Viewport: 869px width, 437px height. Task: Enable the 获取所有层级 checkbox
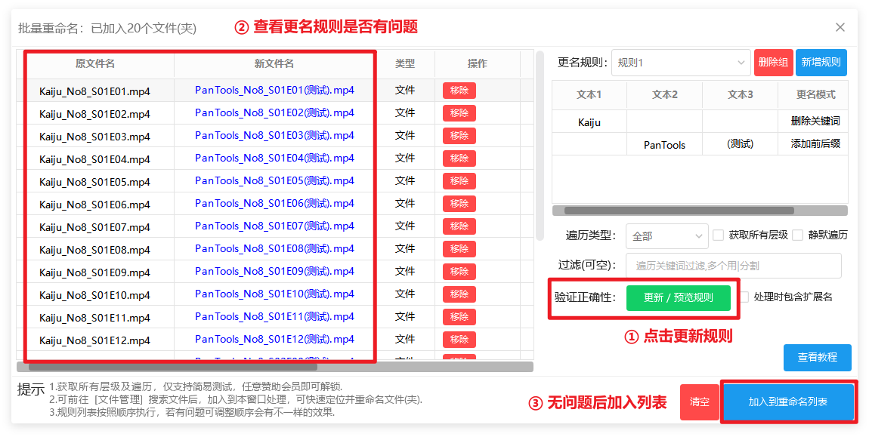tap(719, 235)
